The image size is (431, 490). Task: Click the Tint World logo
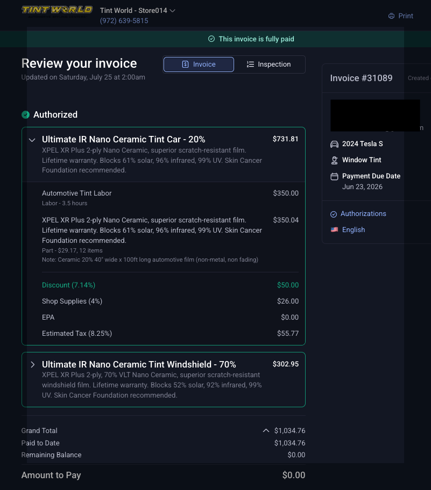57,11
